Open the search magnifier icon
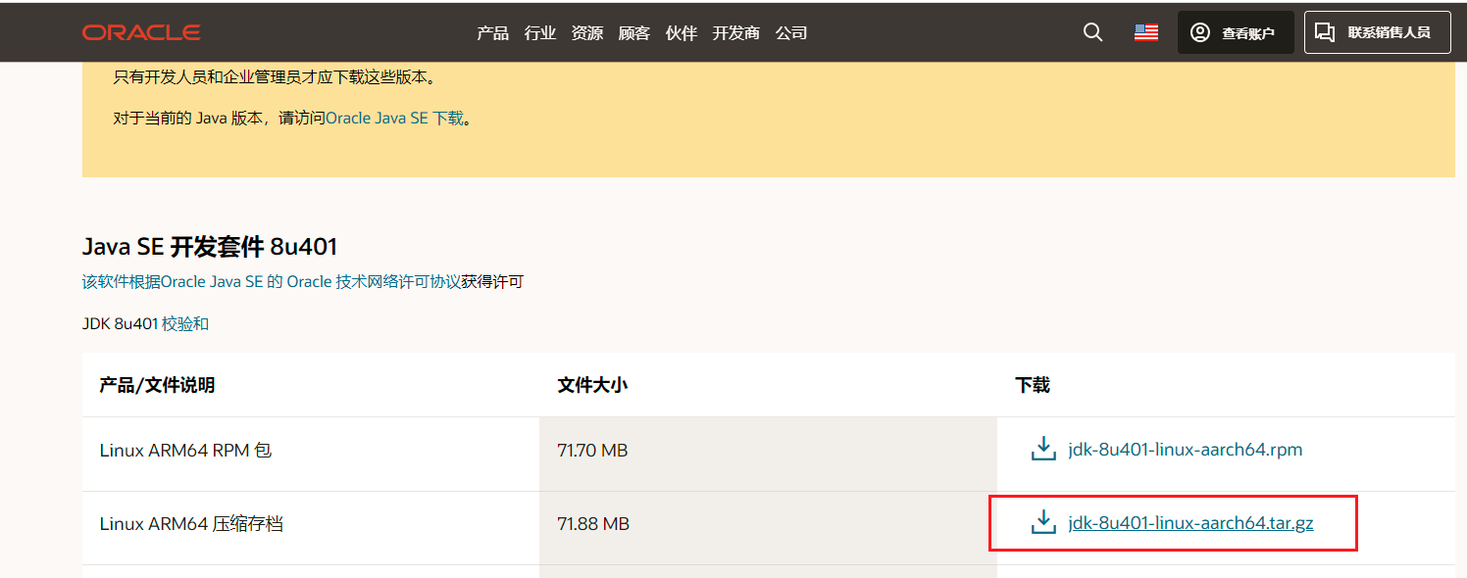The width and height of the screenshot is (1467, 578). (1092, 32)
